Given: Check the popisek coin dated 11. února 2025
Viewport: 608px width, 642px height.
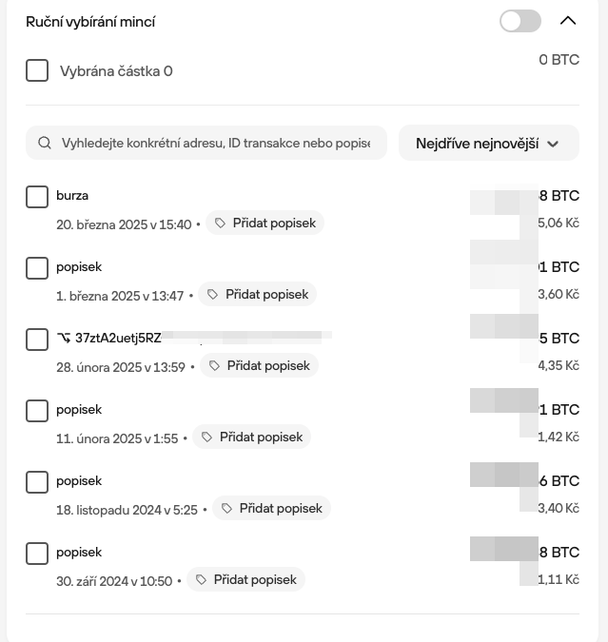Looking at the screenshot, I should 37,411.
